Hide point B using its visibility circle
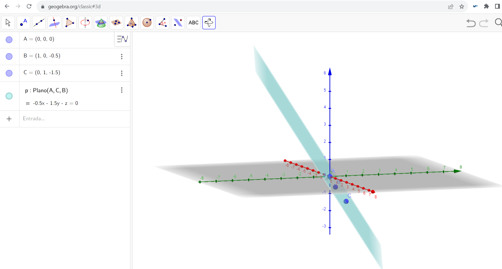 point(9,57)
